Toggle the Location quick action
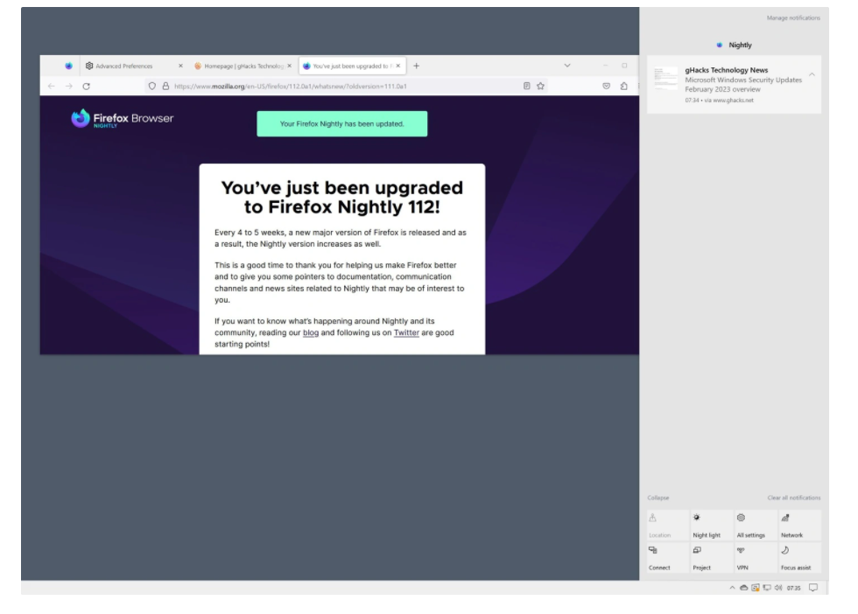Viewport: 858px width, 614px height. tap(667, 526)
